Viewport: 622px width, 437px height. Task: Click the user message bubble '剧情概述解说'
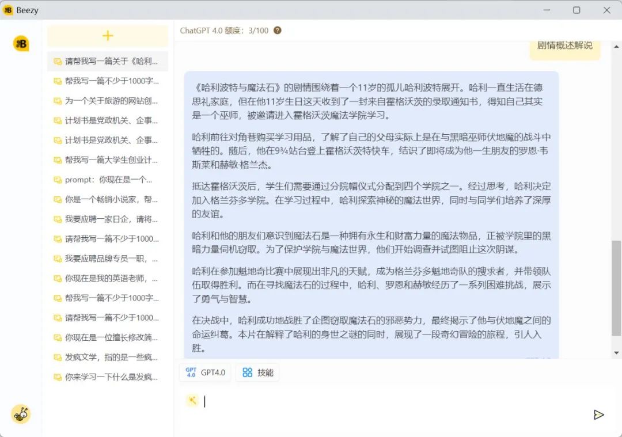(565, 50)
